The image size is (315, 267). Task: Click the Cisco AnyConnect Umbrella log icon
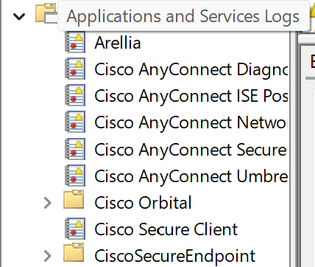75,176
